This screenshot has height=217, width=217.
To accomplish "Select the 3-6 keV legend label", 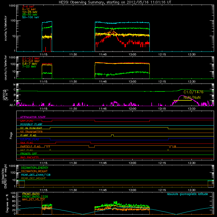I will pyautogui.click(x=28, y=7).
